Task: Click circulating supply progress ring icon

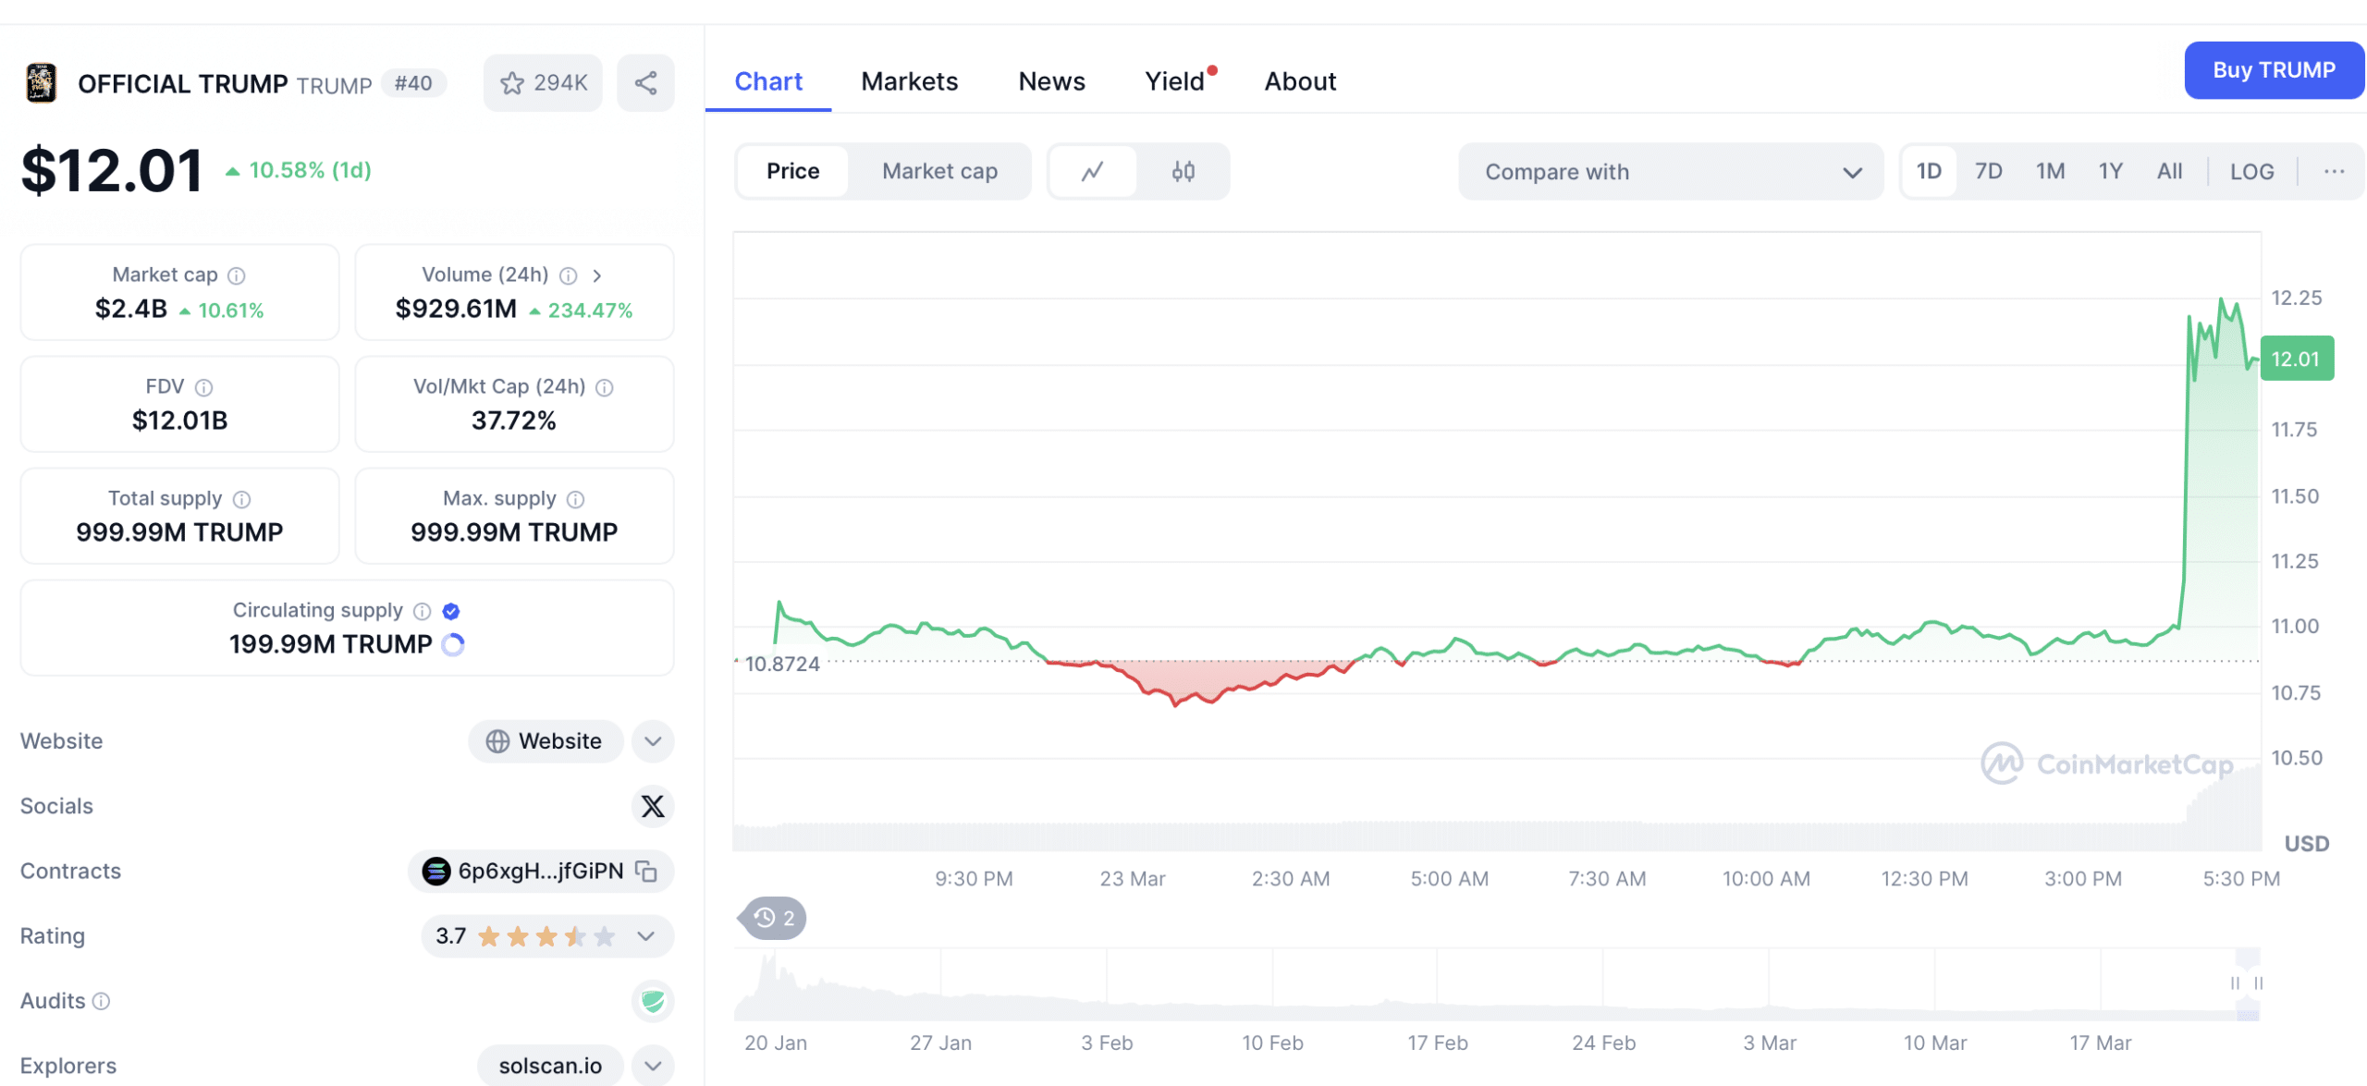Action: point(453,644)
